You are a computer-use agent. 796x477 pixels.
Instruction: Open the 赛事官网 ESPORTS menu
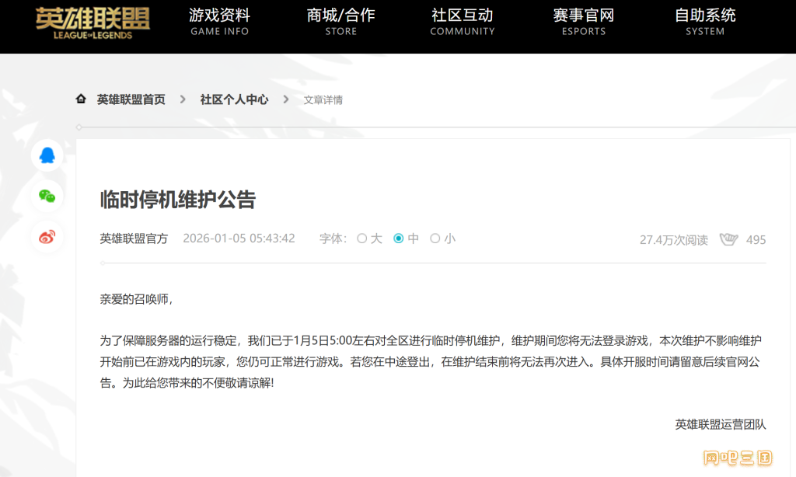584,23
